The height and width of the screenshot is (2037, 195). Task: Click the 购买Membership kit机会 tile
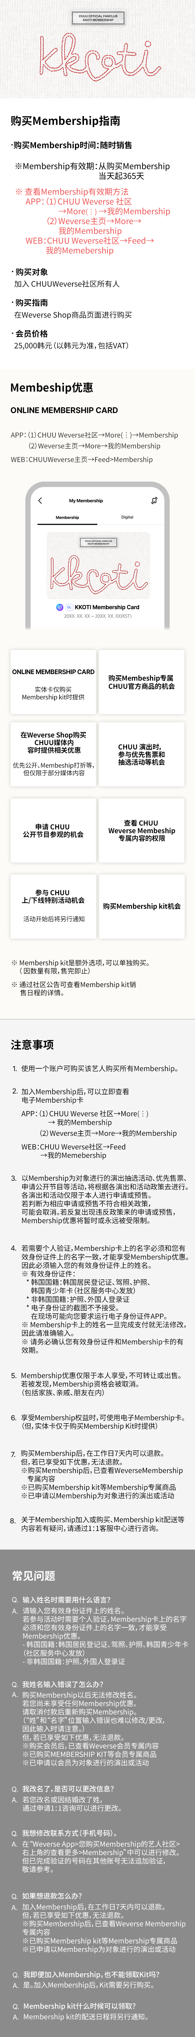pyautogui.click(x=142, y=906)
